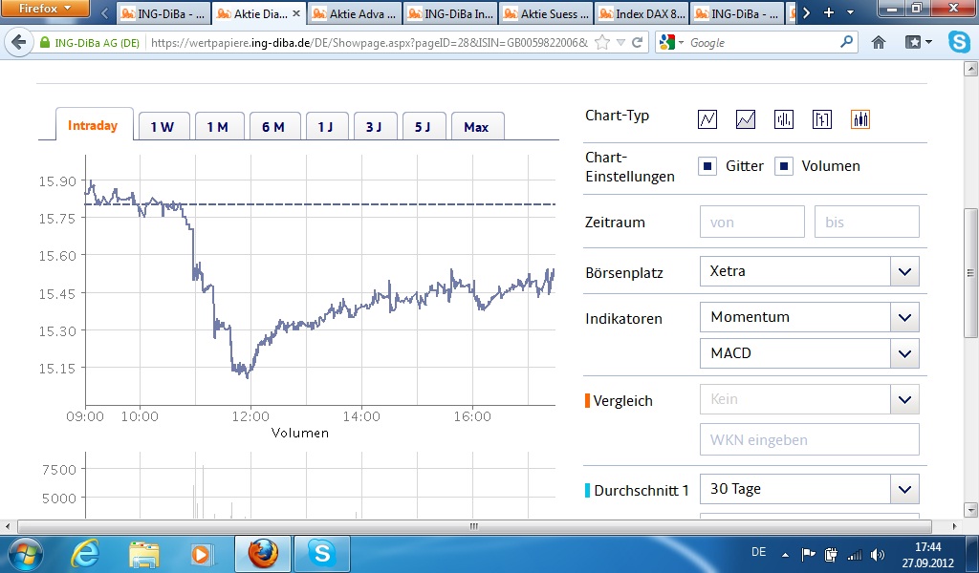The height and width of the screenshot is (573, 979).
Task: Select the candlestick chart type icon
Action: [860, 119]
